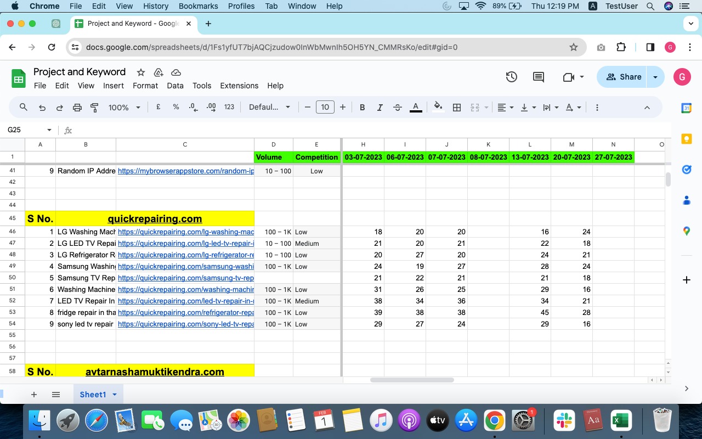Image resolution: width=702 pixels, height=439 pixels.
Task: Click the print icon in toolbar
Action: tap(77, 108)
